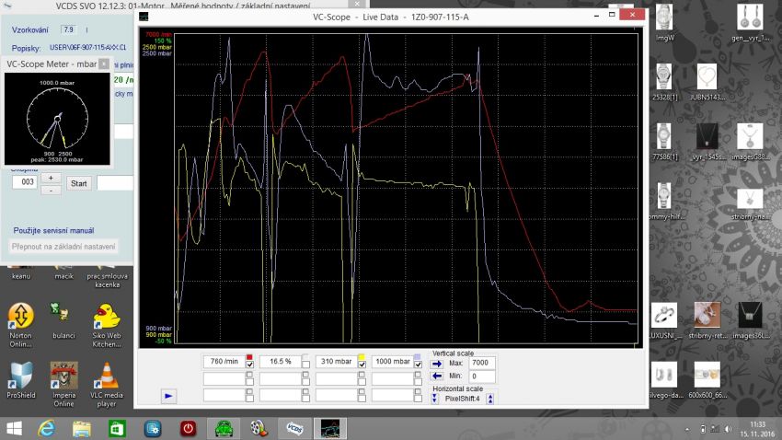782x440 pixels.
Task: Open File Explorer from taskbar
Action: tap(82, 429)
